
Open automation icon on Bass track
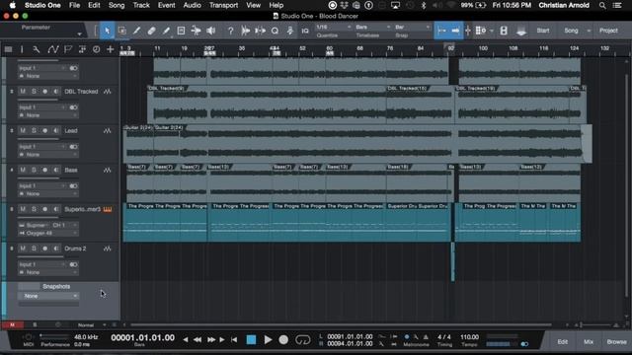coord(108,171)
